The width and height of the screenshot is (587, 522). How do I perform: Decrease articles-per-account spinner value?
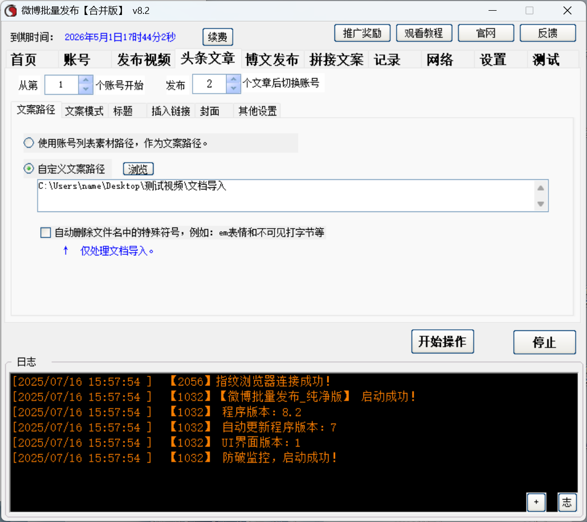(x=234, y=88)
